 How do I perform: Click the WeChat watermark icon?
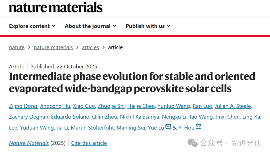192,143
